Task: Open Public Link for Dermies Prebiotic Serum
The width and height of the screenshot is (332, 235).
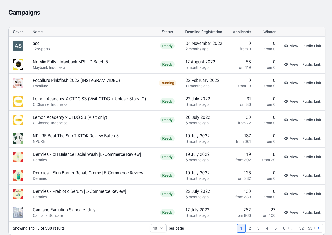Action: (312, 194)
